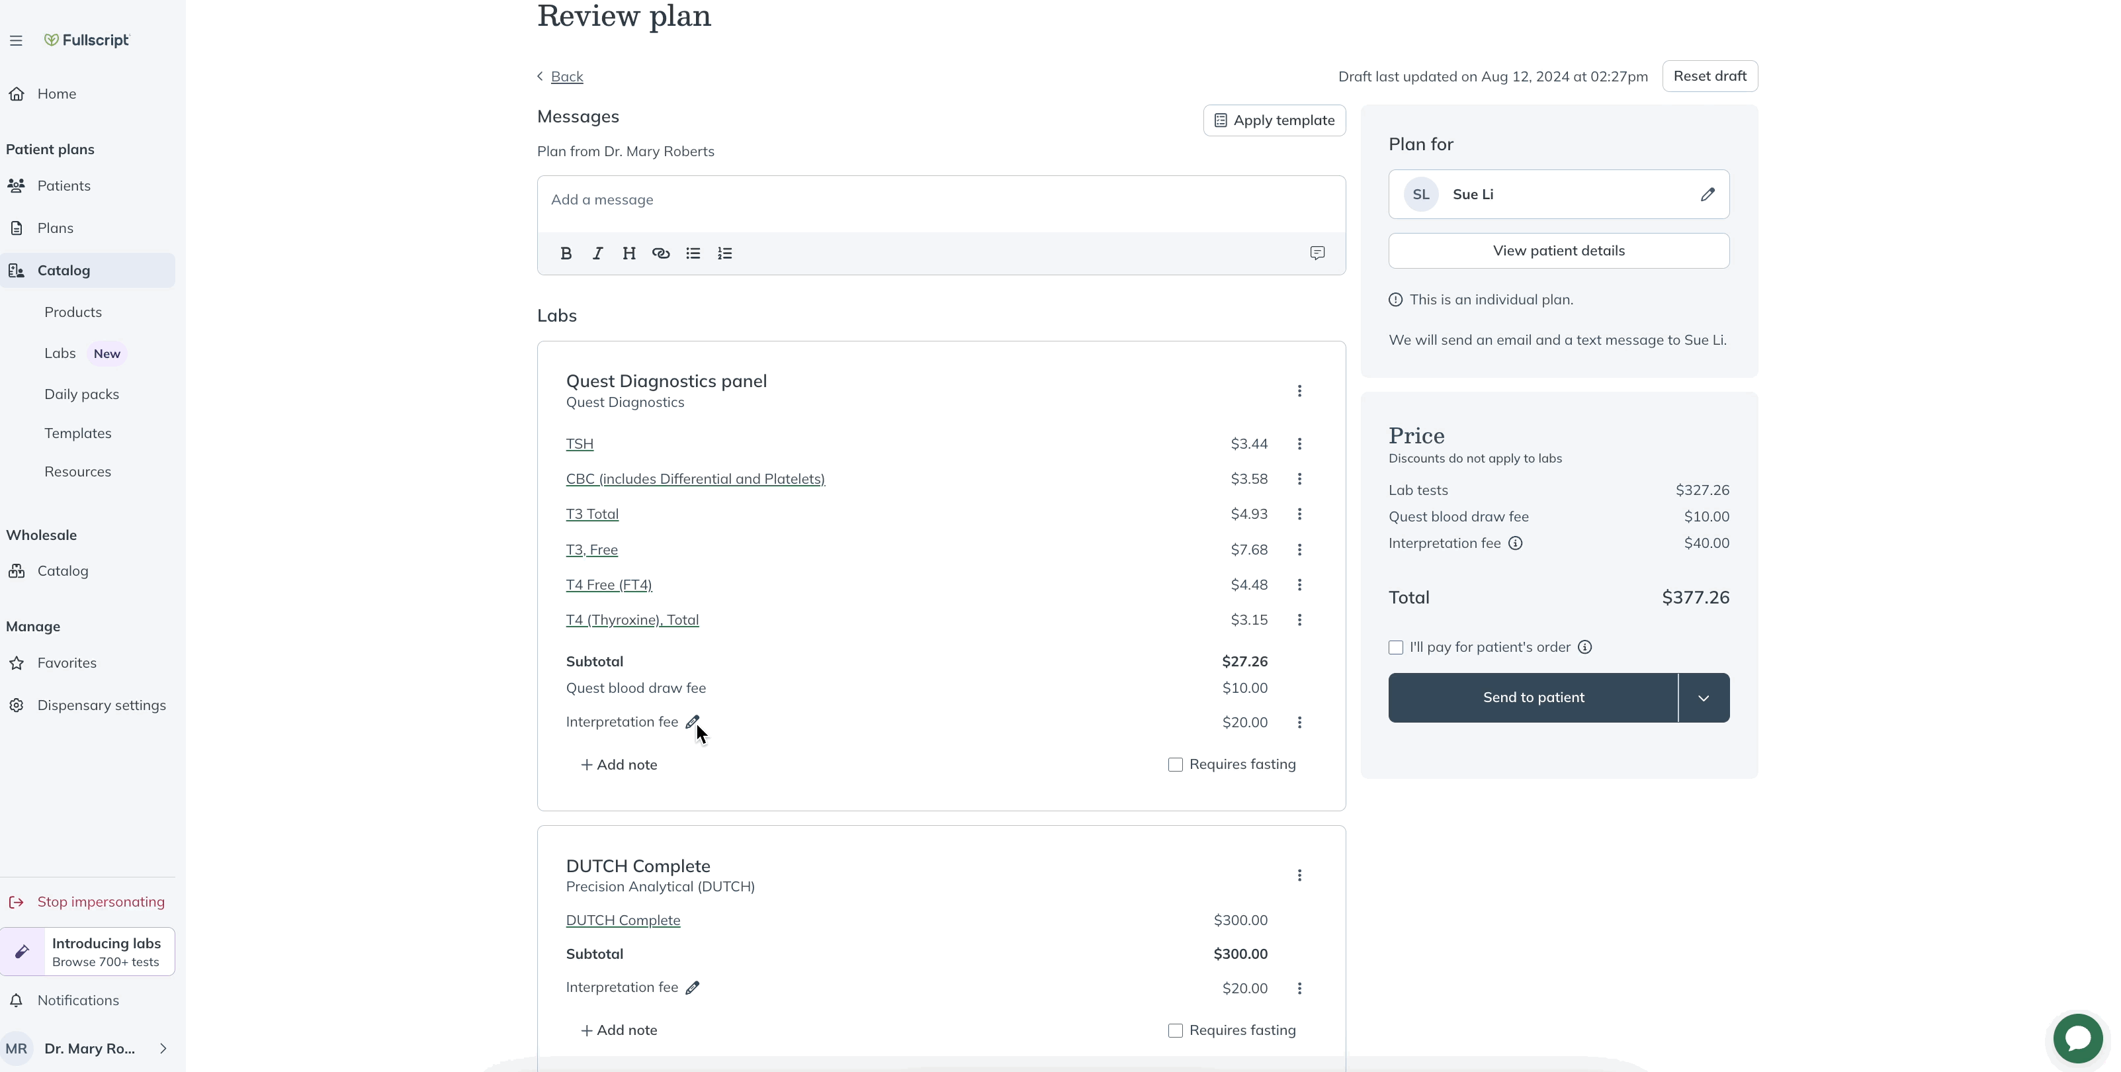Click the Fullscript logo
2121x1072 pixels.
[x=87, y=40]
